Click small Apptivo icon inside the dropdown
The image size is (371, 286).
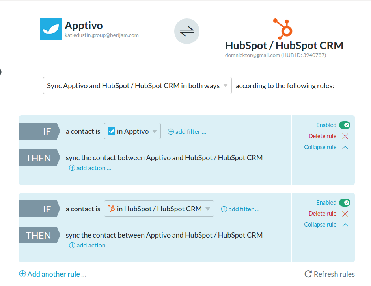(x=112, y=131)
